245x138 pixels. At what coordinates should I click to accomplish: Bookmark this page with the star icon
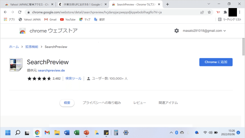coord(209,12)
